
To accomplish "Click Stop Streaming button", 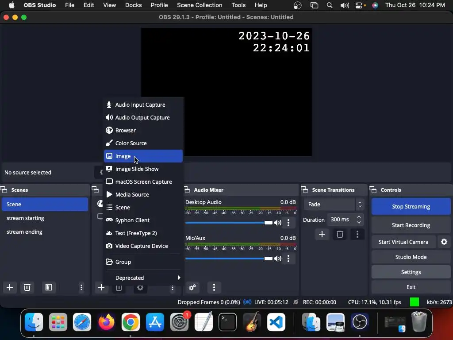I will tap(411, 206).
